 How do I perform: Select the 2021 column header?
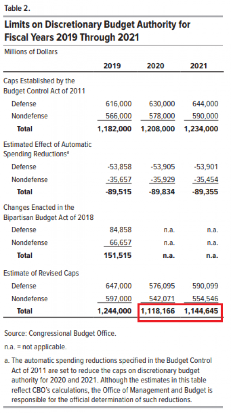(x=198, y=65)
